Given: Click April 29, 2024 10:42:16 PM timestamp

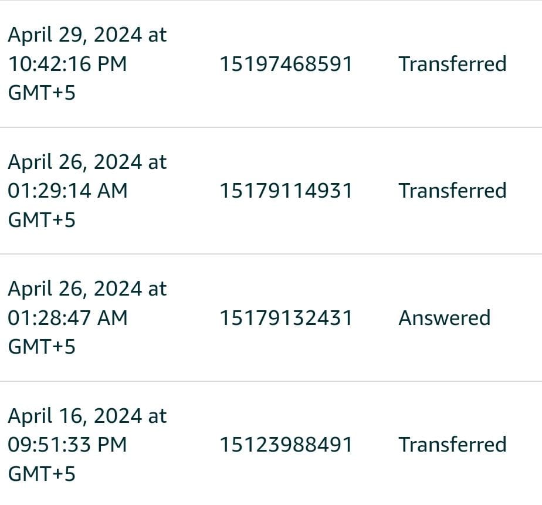Looking at the screenshot, I should [87, 64].
